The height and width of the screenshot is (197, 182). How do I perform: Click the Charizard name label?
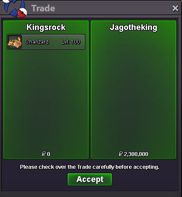[37, 42]
